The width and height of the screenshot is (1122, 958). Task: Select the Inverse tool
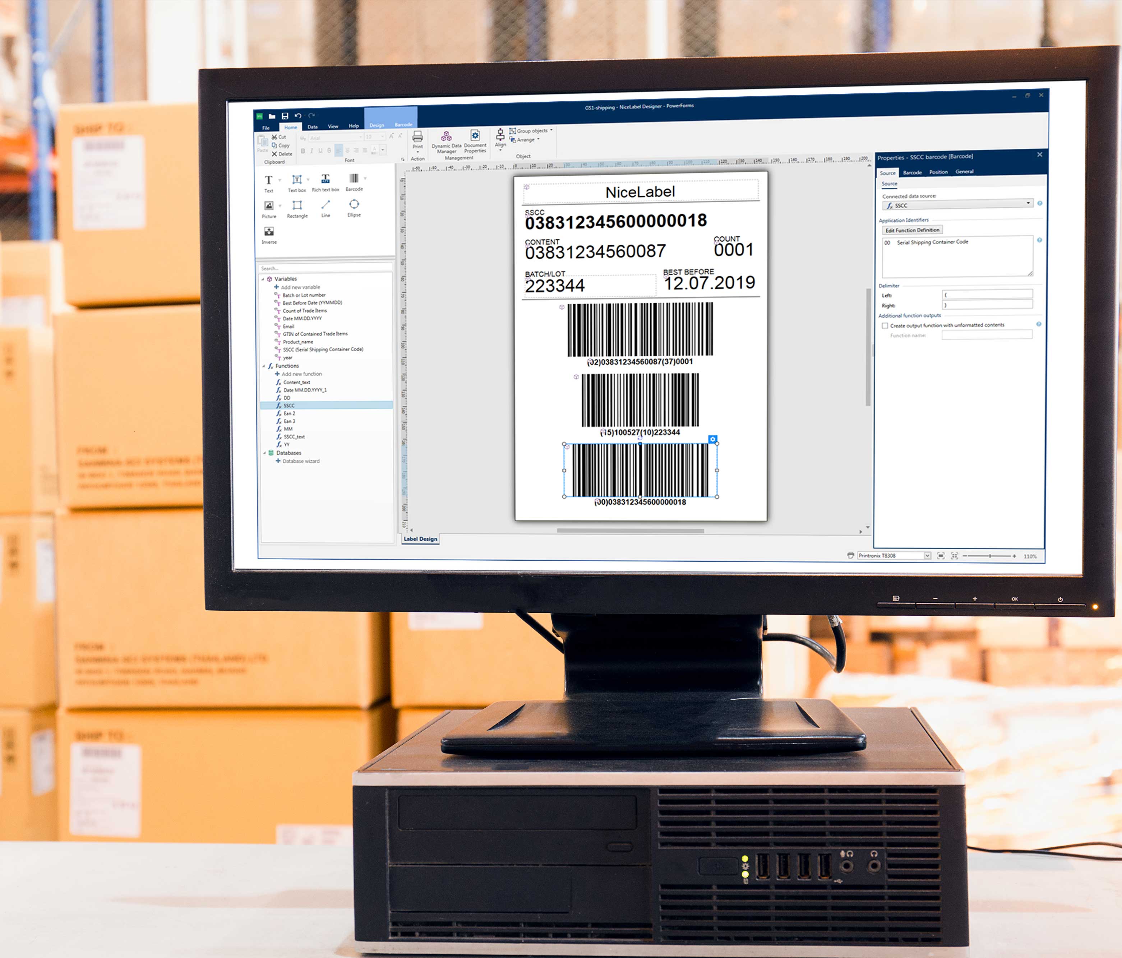click(269, 236)
